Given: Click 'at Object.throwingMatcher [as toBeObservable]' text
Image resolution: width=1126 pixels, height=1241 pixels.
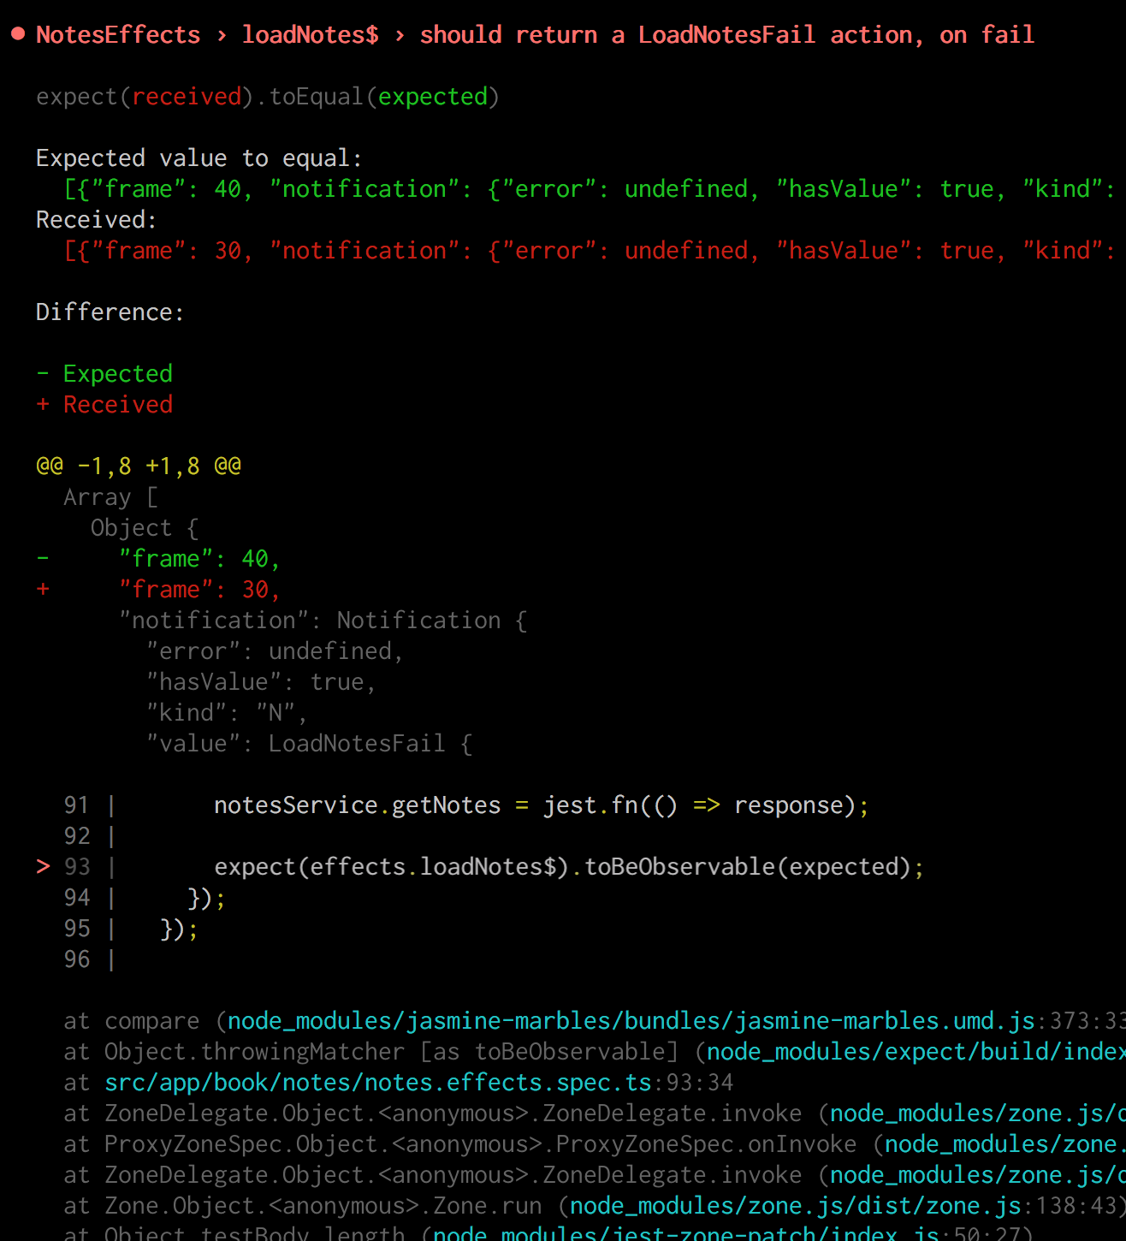Looking at the screenshot, I should pos(371,1052).
